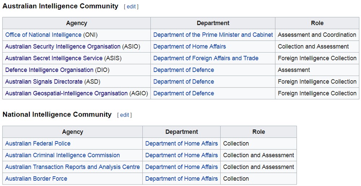The image size is (361, 186).
Task: Click Department of Home Affairs in ASIO row
Action: point(190,46)
